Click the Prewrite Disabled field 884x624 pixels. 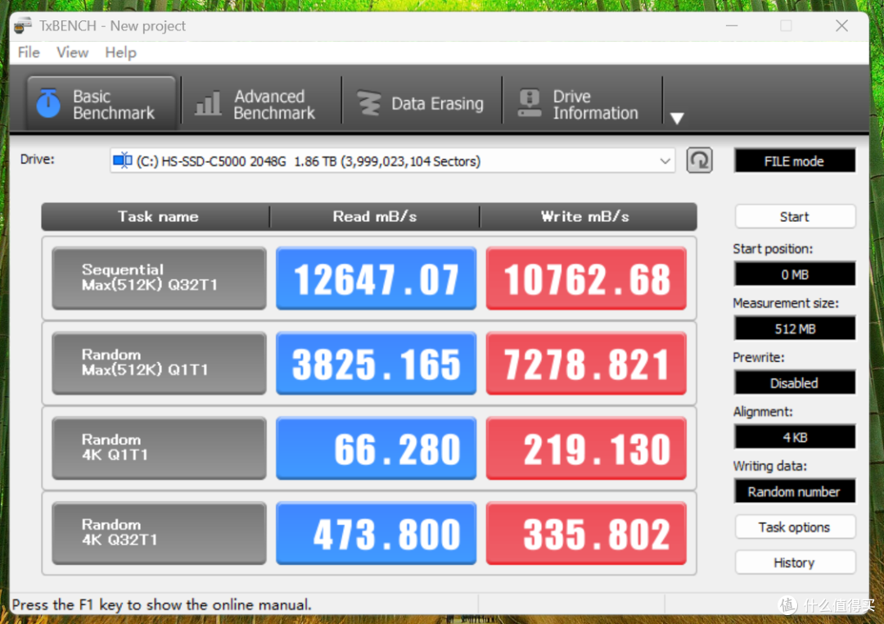click(794, 383)
